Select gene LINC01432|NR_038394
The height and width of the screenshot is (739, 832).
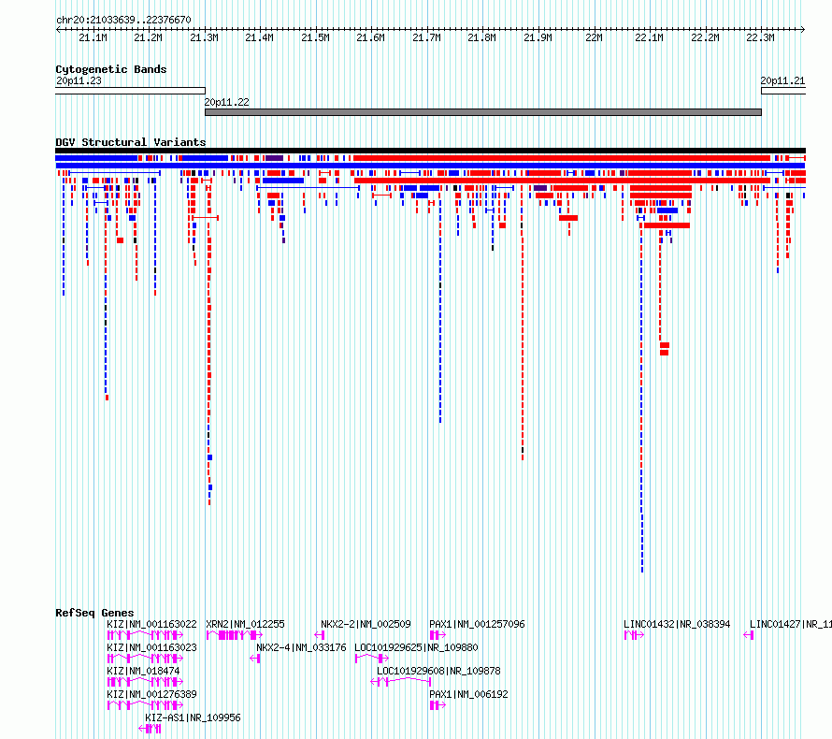point(677,624)
